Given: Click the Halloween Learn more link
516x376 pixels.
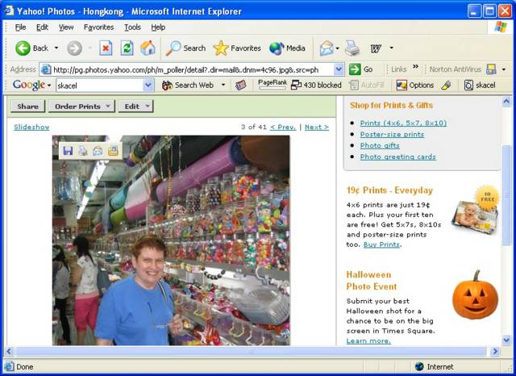Looking at the screenshot, I should pos(368,340).
